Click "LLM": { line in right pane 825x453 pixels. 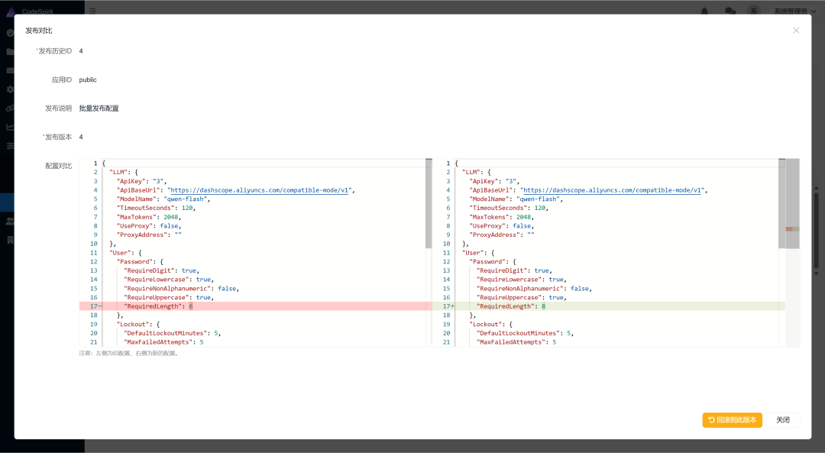click(476, 172)
